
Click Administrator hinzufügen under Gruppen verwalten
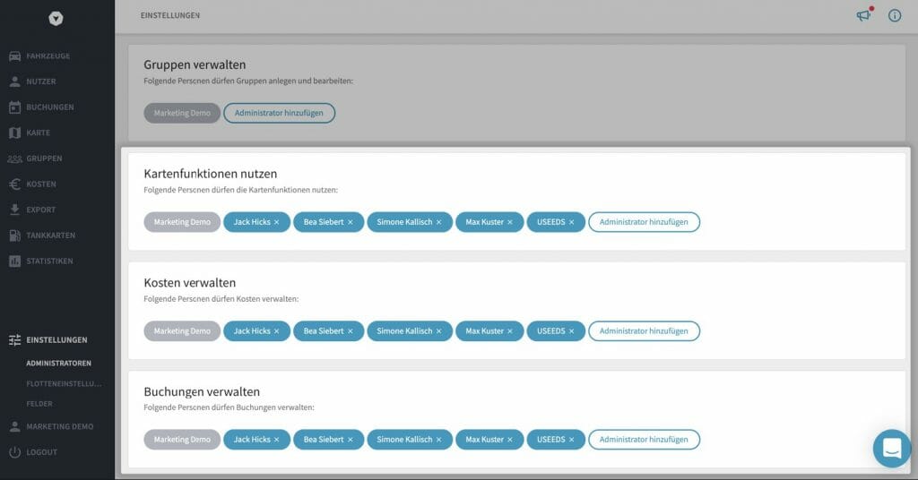tap(280, 114)
